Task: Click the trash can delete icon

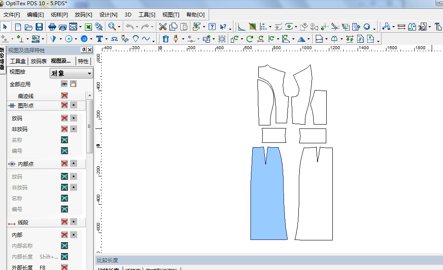Action: (x=166, y=39)
